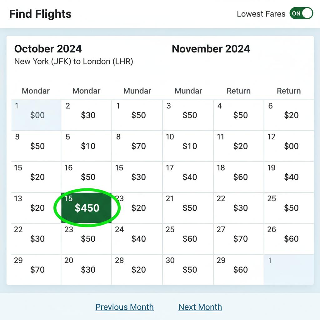This screenshot has height=320, width=320.
Task: Select the 17th at $40
Action: point(188,177)
